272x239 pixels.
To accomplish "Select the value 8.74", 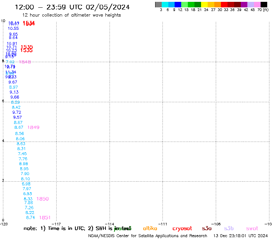I will [31, 218].
